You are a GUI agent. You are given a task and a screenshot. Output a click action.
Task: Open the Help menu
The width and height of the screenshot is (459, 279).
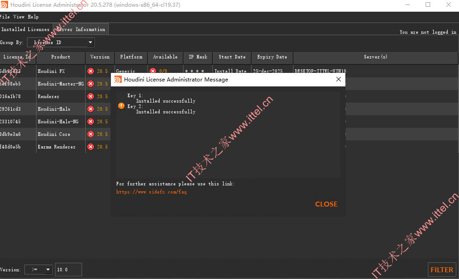point(33,17)
